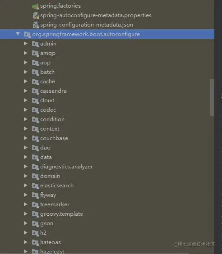Click the domain package folder icon

tap(35, 176)
